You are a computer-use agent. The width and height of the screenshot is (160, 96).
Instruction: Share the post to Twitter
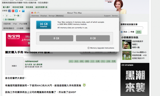tap(16, 11)
